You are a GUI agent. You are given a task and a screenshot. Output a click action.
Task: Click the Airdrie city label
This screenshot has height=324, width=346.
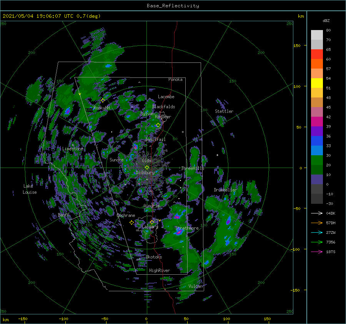151,206
